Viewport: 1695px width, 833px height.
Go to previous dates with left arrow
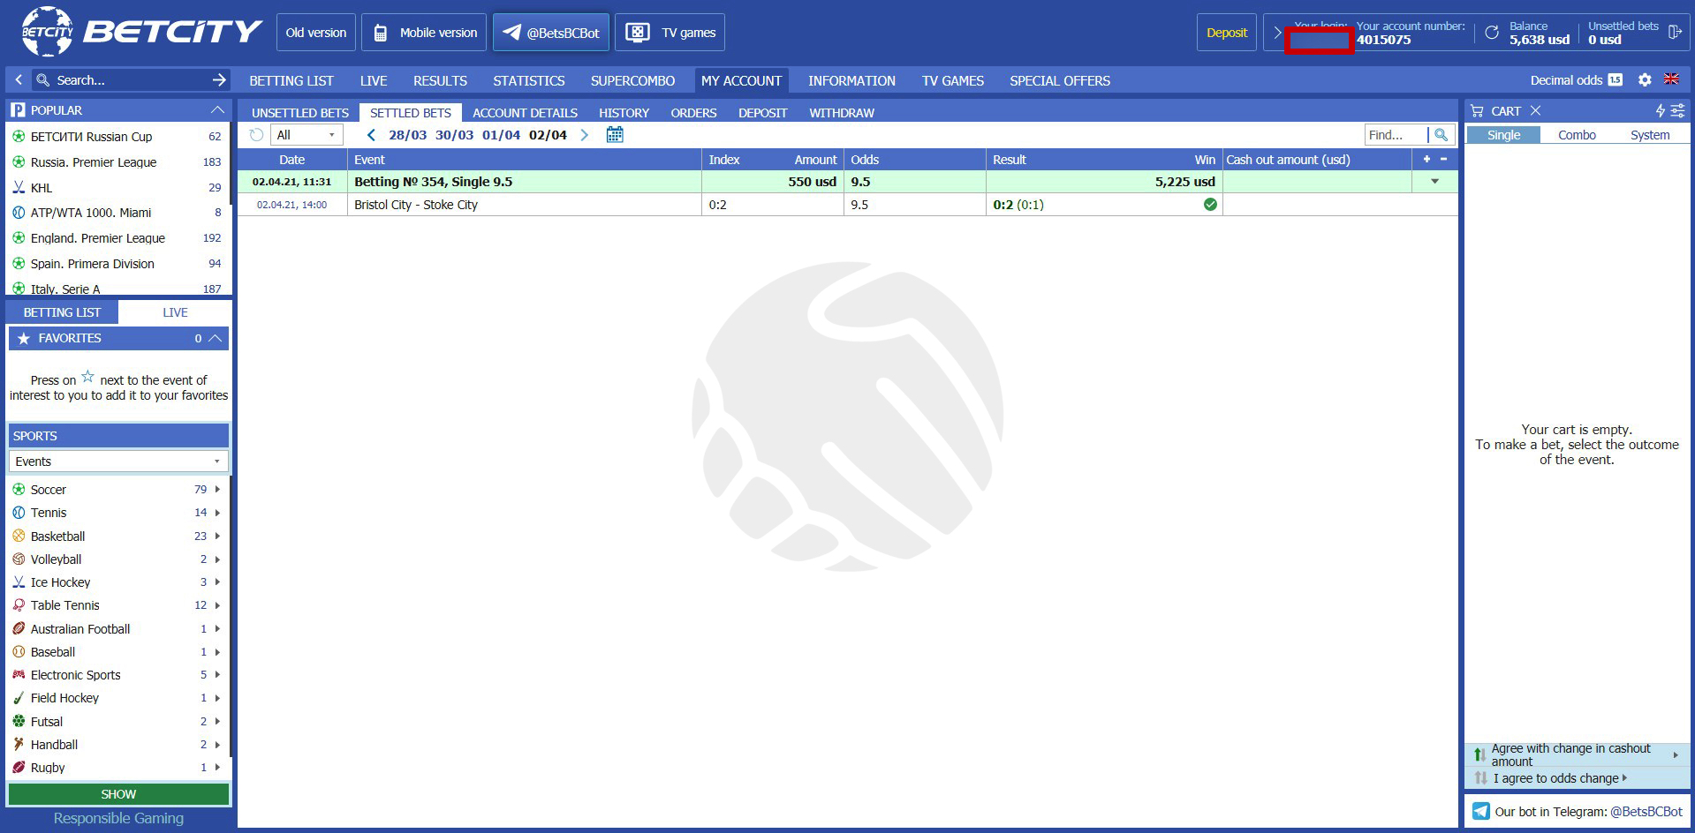pyautogui.click(x=371, y=135)
